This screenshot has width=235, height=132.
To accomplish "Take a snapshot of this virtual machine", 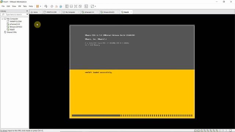I will 52,6.
